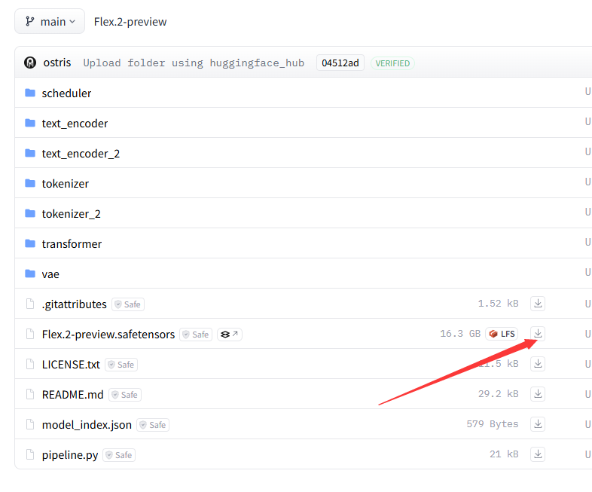Open the vae folder
This screenshot has height=492, width=592.
pyautogui.click(x=50, y=274)
